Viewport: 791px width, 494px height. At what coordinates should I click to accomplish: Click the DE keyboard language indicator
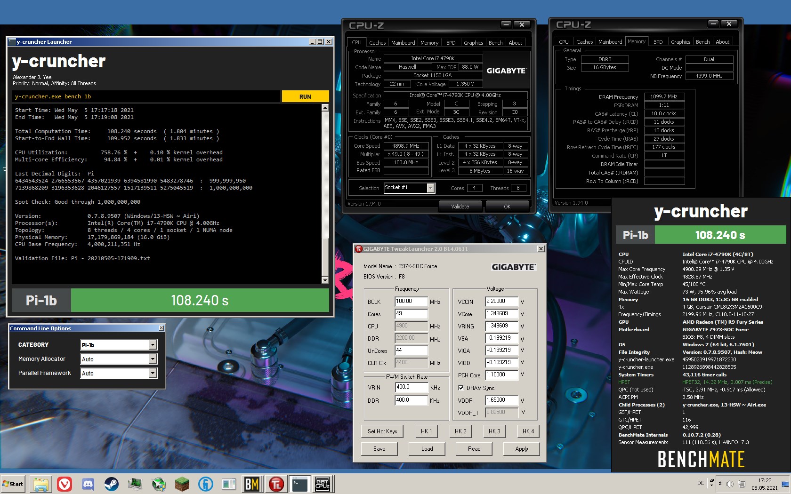(x=701, y=483)
